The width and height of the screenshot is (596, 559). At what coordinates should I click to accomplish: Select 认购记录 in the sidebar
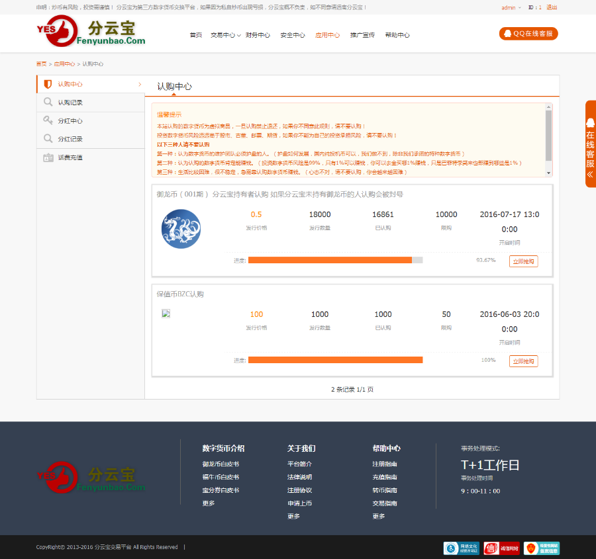91,103
